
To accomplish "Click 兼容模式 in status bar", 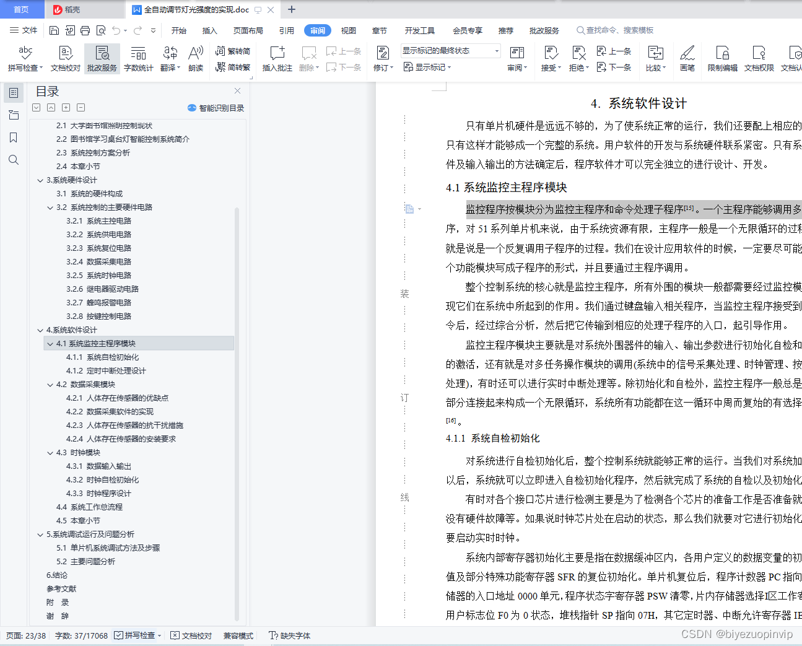I will click(238, 635).
